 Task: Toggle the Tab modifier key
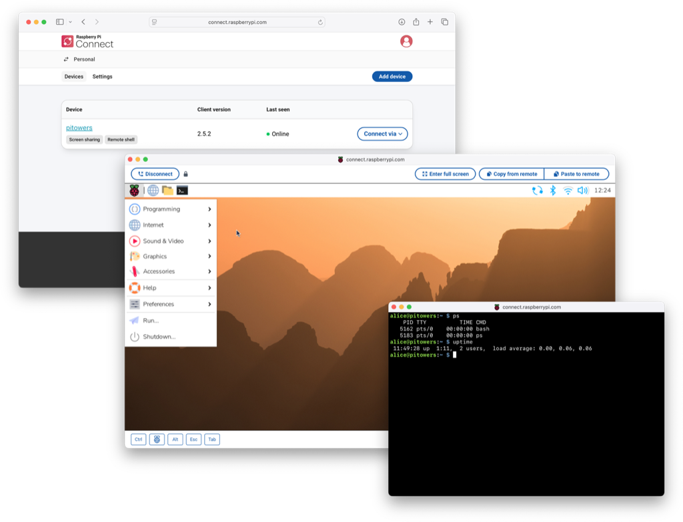212,439
